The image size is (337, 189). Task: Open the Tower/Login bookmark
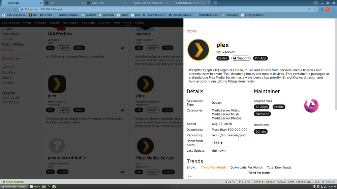(230, 15)
